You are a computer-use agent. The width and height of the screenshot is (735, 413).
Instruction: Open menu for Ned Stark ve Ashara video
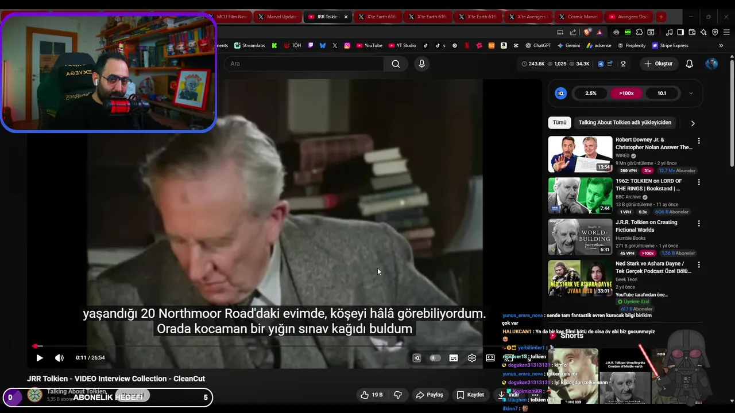pyautogui.click(x=699, y=264)
